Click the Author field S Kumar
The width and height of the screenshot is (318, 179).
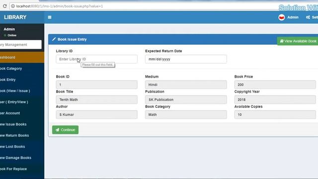point(96,115)
